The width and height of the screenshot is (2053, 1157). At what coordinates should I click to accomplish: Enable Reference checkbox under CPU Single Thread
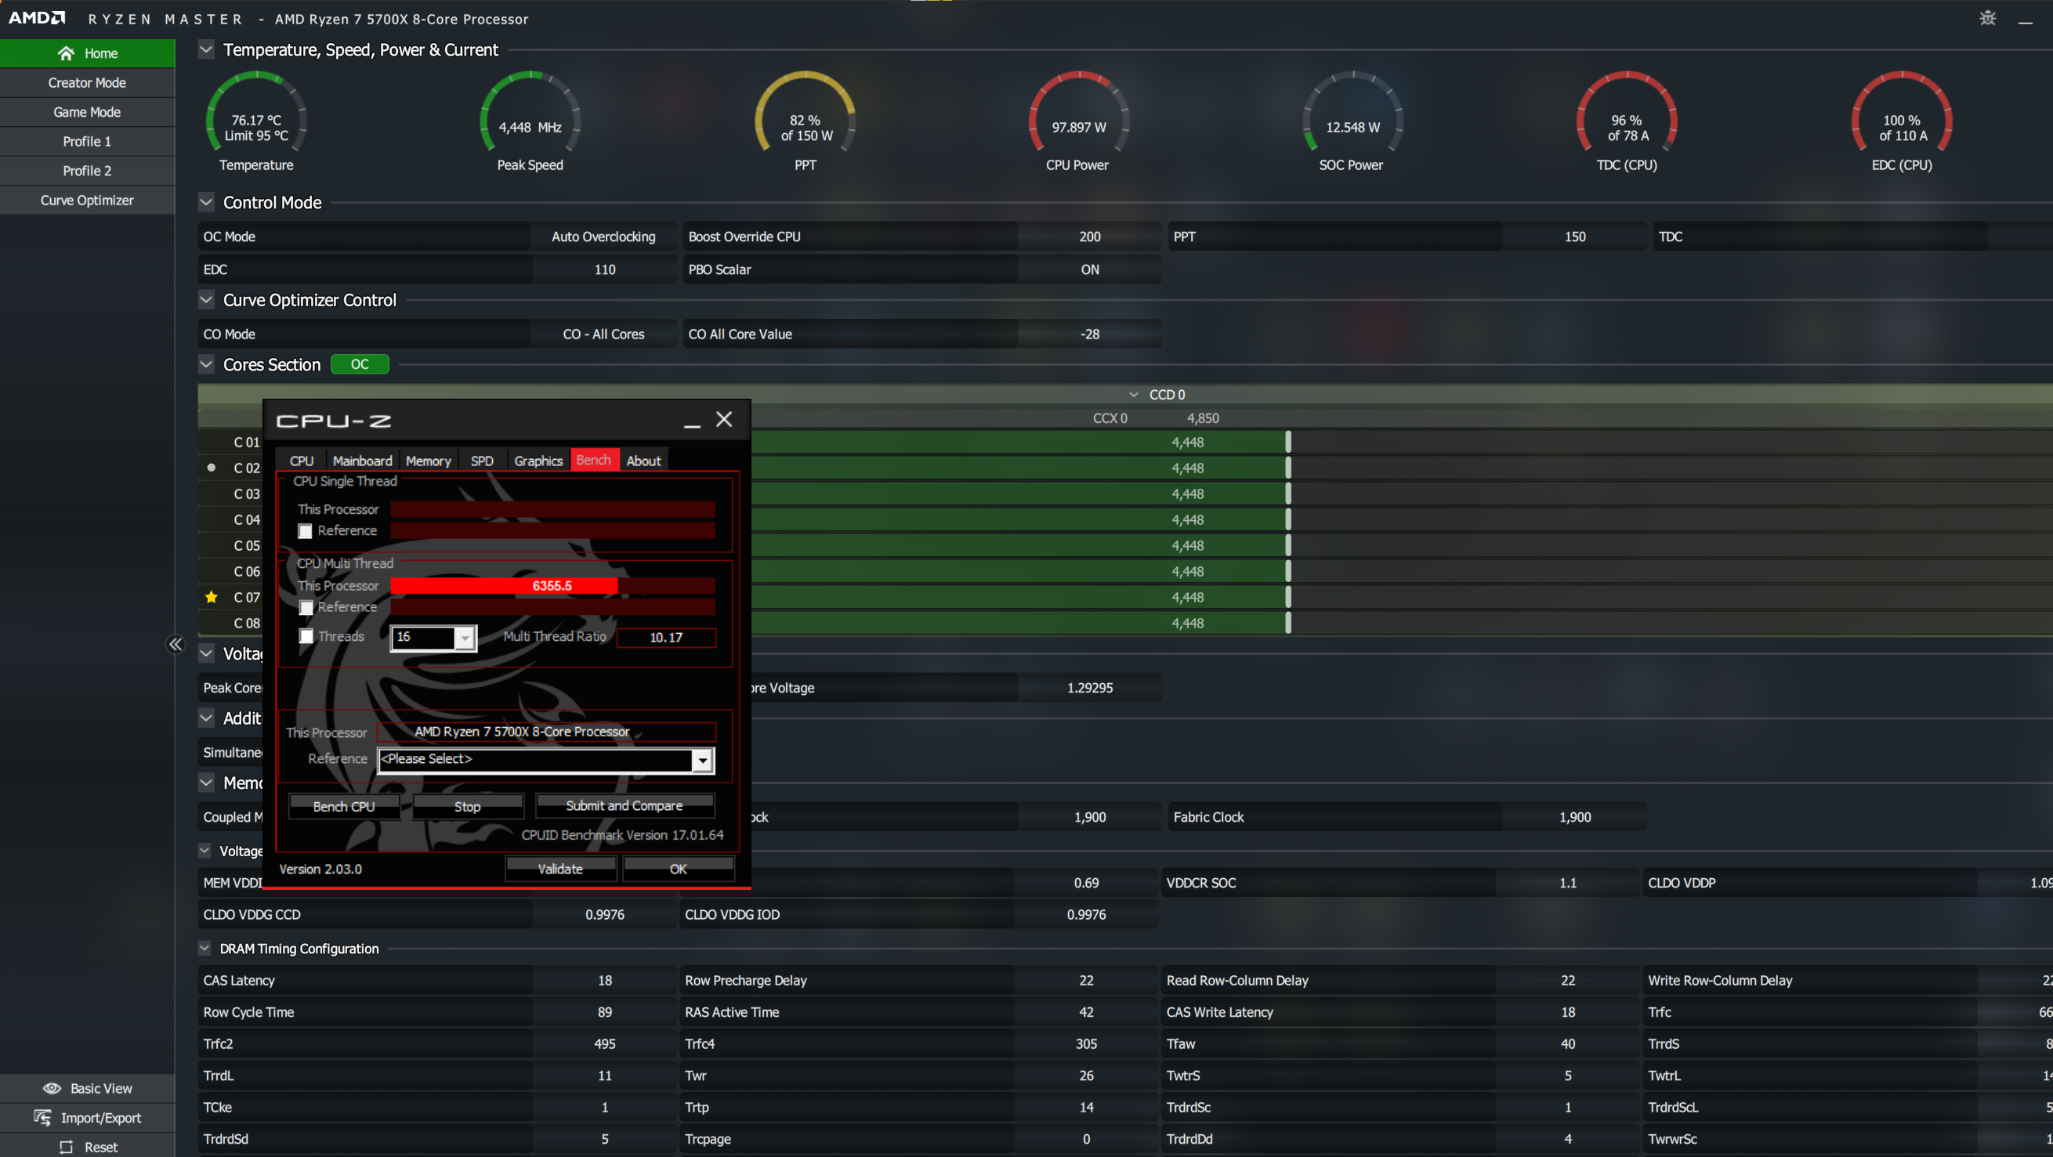coord(306,530)
